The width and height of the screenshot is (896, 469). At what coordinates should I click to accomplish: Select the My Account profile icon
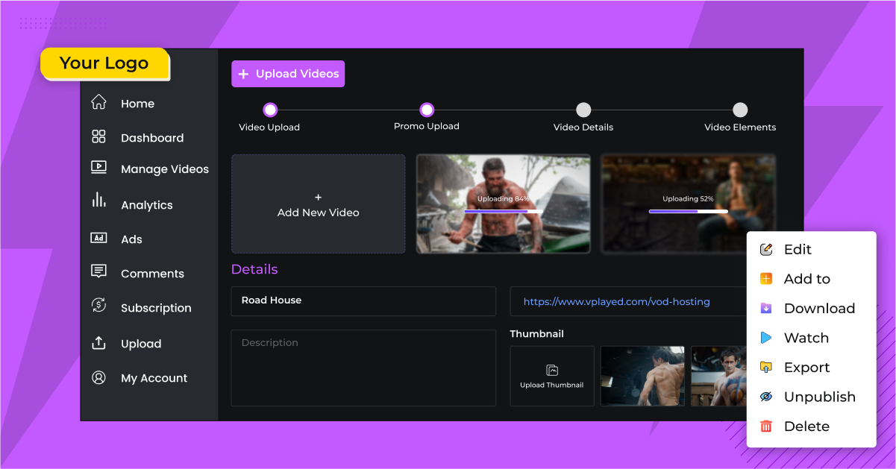[x=98, y=377]
